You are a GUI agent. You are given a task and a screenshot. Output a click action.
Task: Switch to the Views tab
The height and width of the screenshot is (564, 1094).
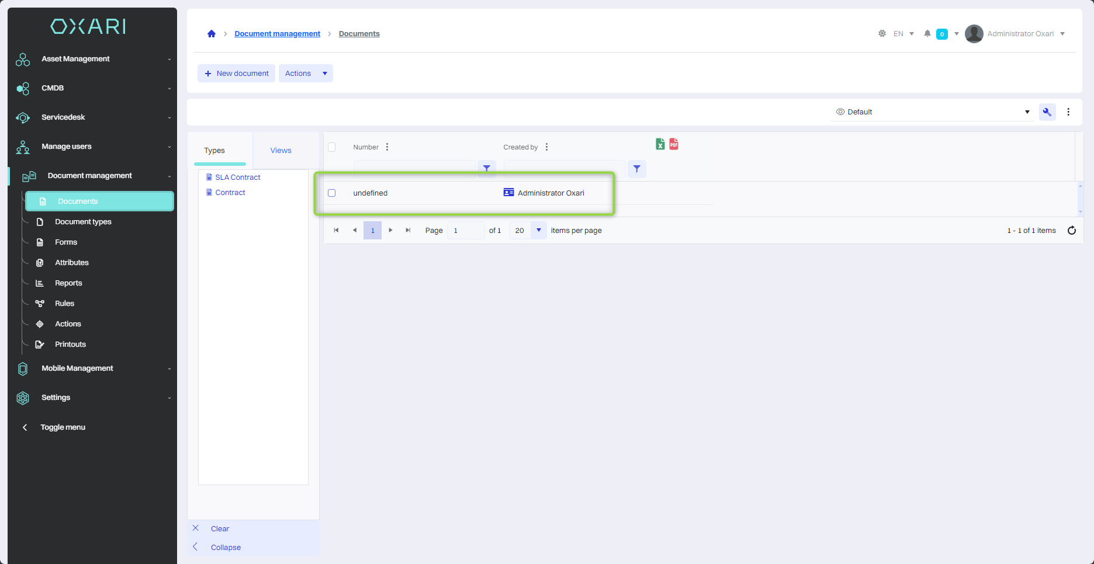(x=281, y=151)
